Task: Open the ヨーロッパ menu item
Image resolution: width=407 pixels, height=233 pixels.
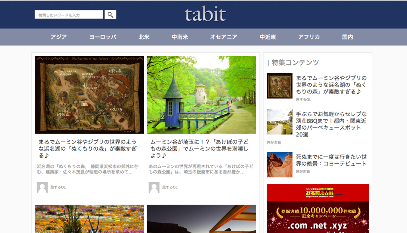Action: (103, 37)
